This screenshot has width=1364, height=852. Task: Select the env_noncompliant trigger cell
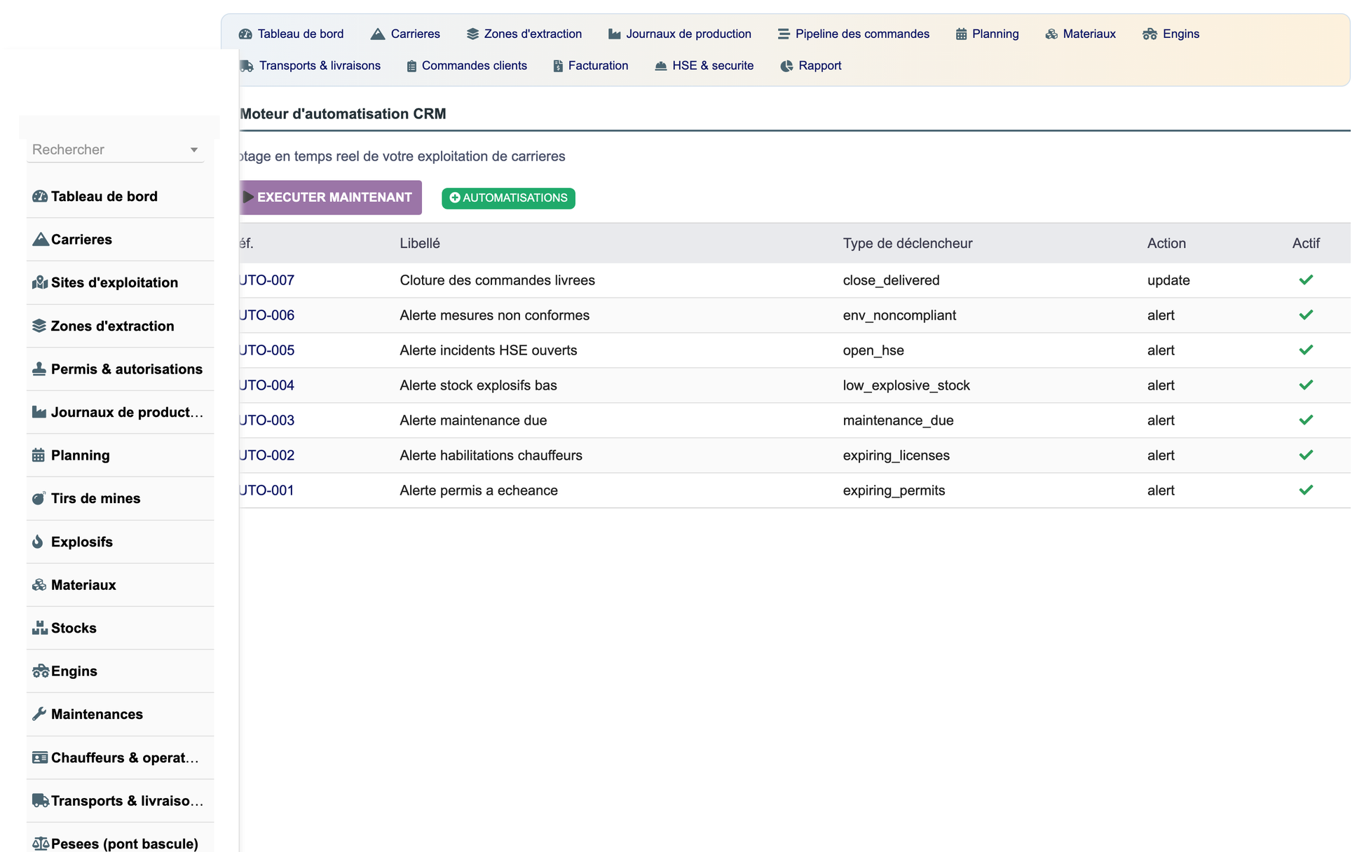point(899,315)
